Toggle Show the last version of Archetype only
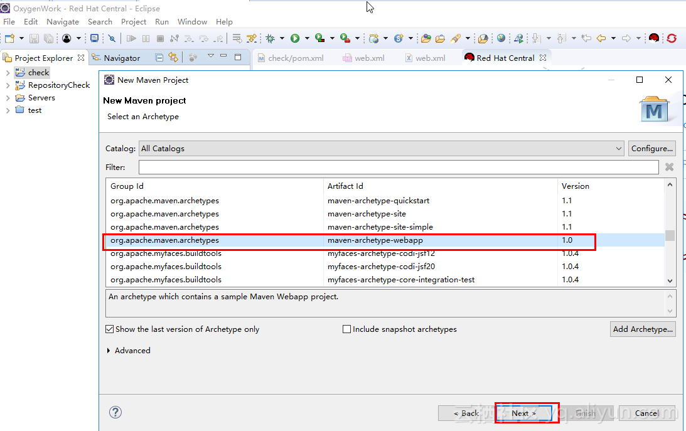Viewport: 686px width, 431px height. (x=109, y=329)
